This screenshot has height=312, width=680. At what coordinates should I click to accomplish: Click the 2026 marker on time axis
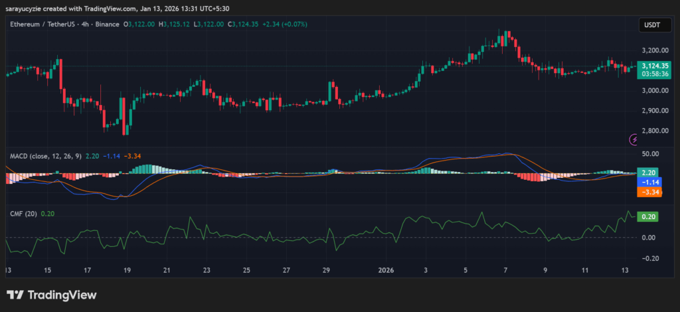pos(386,271)
